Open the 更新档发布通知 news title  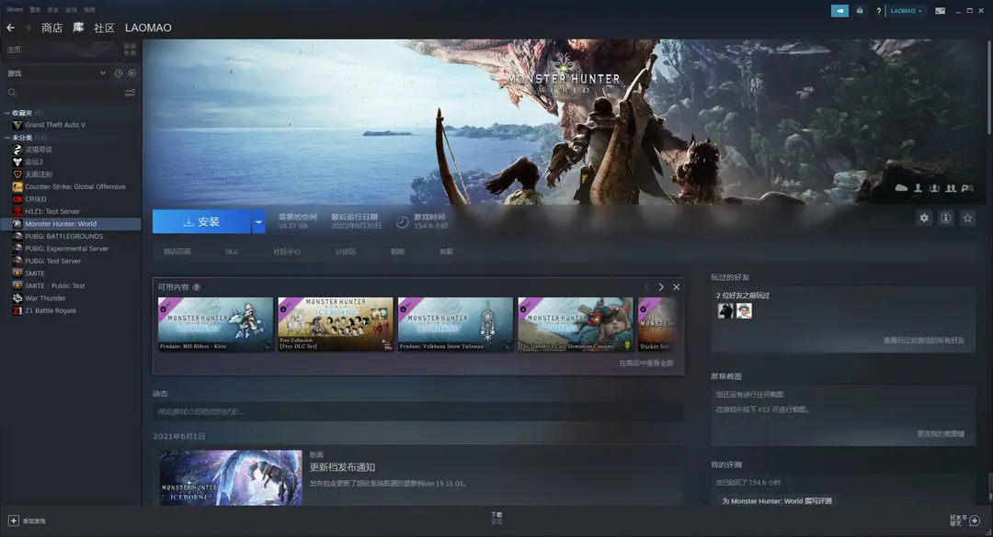click(x=343, y=467)
